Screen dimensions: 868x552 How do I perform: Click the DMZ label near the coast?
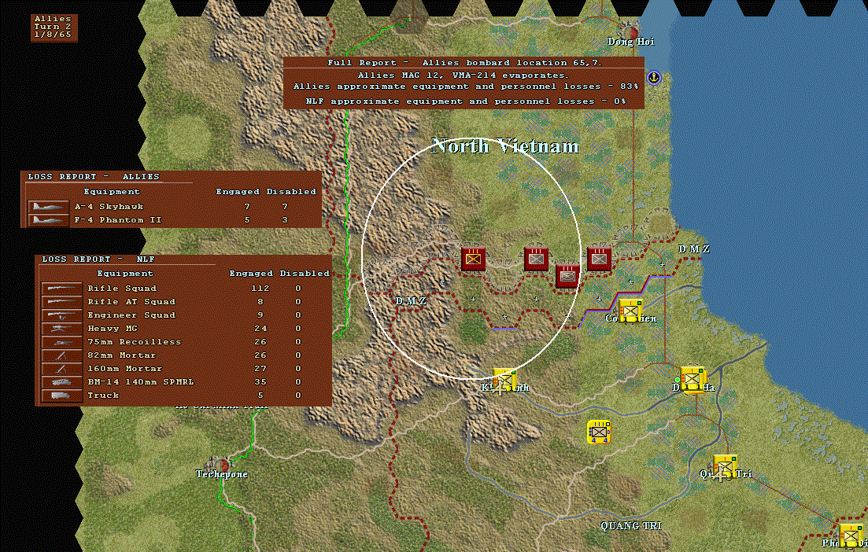coord(694,249)
